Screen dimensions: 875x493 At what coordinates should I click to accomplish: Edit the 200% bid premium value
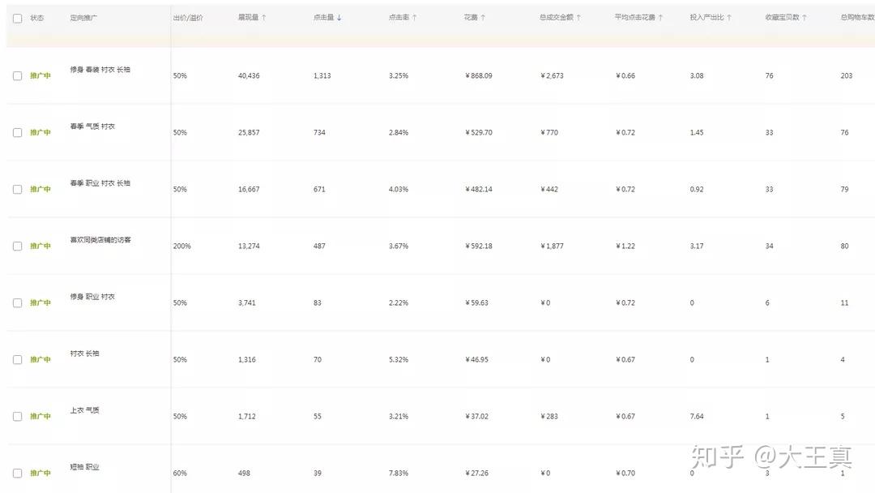(181, 246)
